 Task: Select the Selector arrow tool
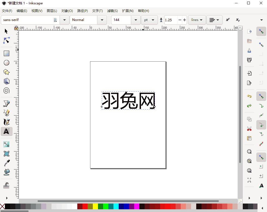point(6,31)
